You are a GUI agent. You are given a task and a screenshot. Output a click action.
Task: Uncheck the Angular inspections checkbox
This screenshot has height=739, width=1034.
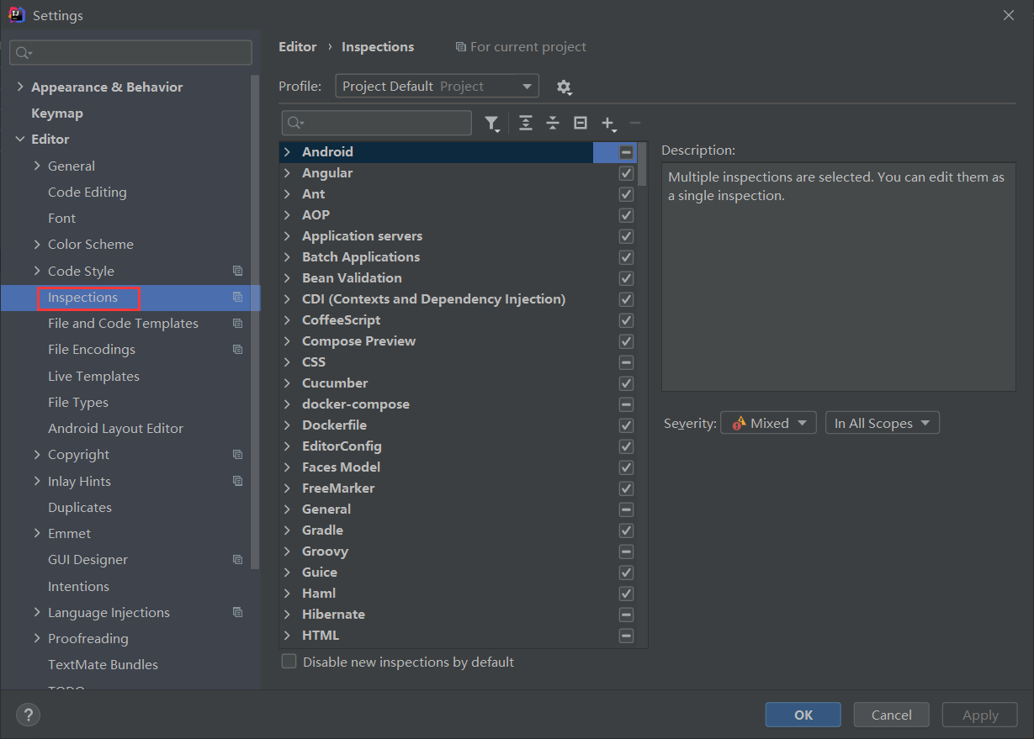626,173
